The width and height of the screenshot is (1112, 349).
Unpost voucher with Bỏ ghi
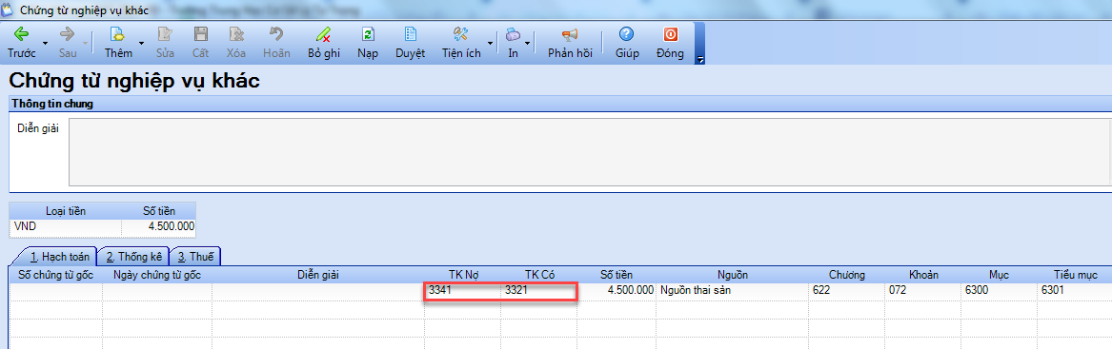(324, 43)
